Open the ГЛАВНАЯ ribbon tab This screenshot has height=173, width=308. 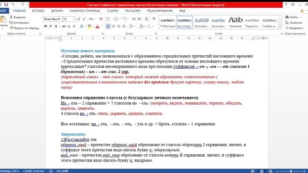pyautogui.click(x=19, y=11)
